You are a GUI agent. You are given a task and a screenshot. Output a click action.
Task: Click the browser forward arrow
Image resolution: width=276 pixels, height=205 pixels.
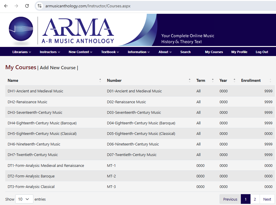(x=16, y=6)
